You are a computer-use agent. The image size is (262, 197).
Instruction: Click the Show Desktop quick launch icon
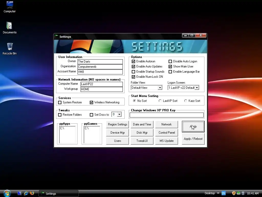pos(19,193)
